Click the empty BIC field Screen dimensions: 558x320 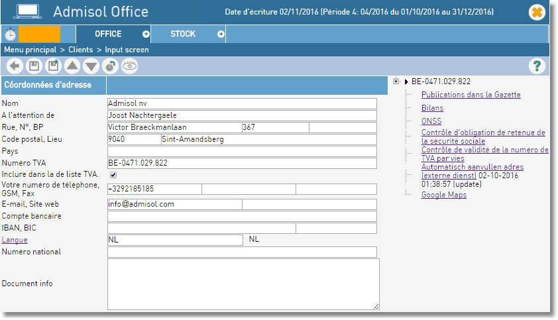click(x=336, y=228)
